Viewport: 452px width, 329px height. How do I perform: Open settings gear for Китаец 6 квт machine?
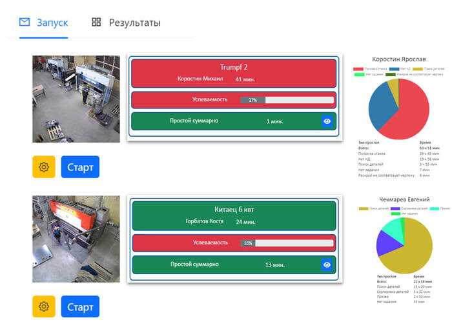point(44,306)
